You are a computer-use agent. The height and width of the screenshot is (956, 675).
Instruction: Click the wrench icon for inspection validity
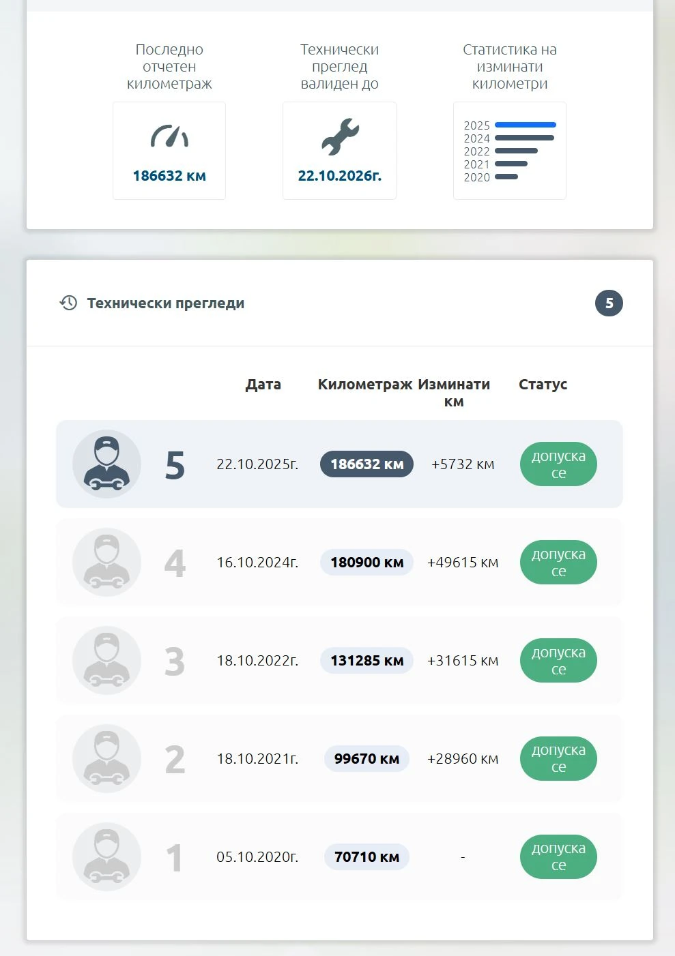point(340,136)
